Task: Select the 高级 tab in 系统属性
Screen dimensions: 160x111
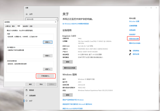Action: pos(19,26)
